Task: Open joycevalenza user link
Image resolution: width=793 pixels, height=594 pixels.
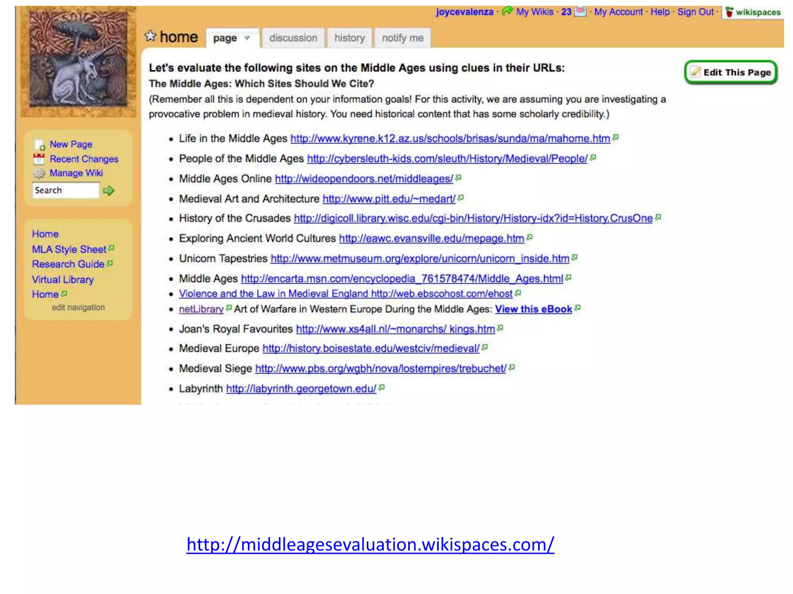Action: [465, 12]
